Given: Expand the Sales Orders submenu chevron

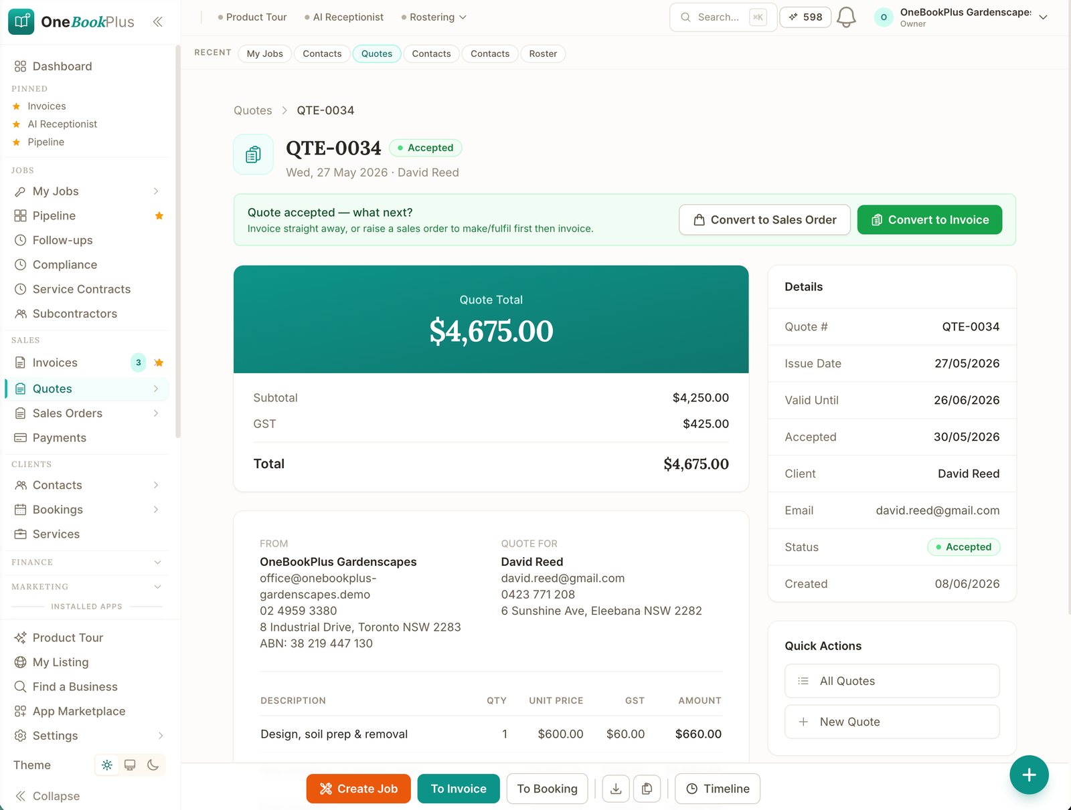Looking at the screenshot, I should (156, 413).
